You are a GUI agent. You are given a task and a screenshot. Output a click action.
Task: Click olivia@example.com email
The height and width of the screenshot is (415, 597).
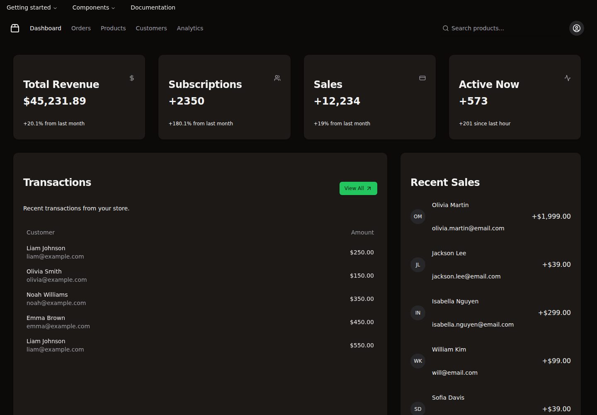pos(57,280)
